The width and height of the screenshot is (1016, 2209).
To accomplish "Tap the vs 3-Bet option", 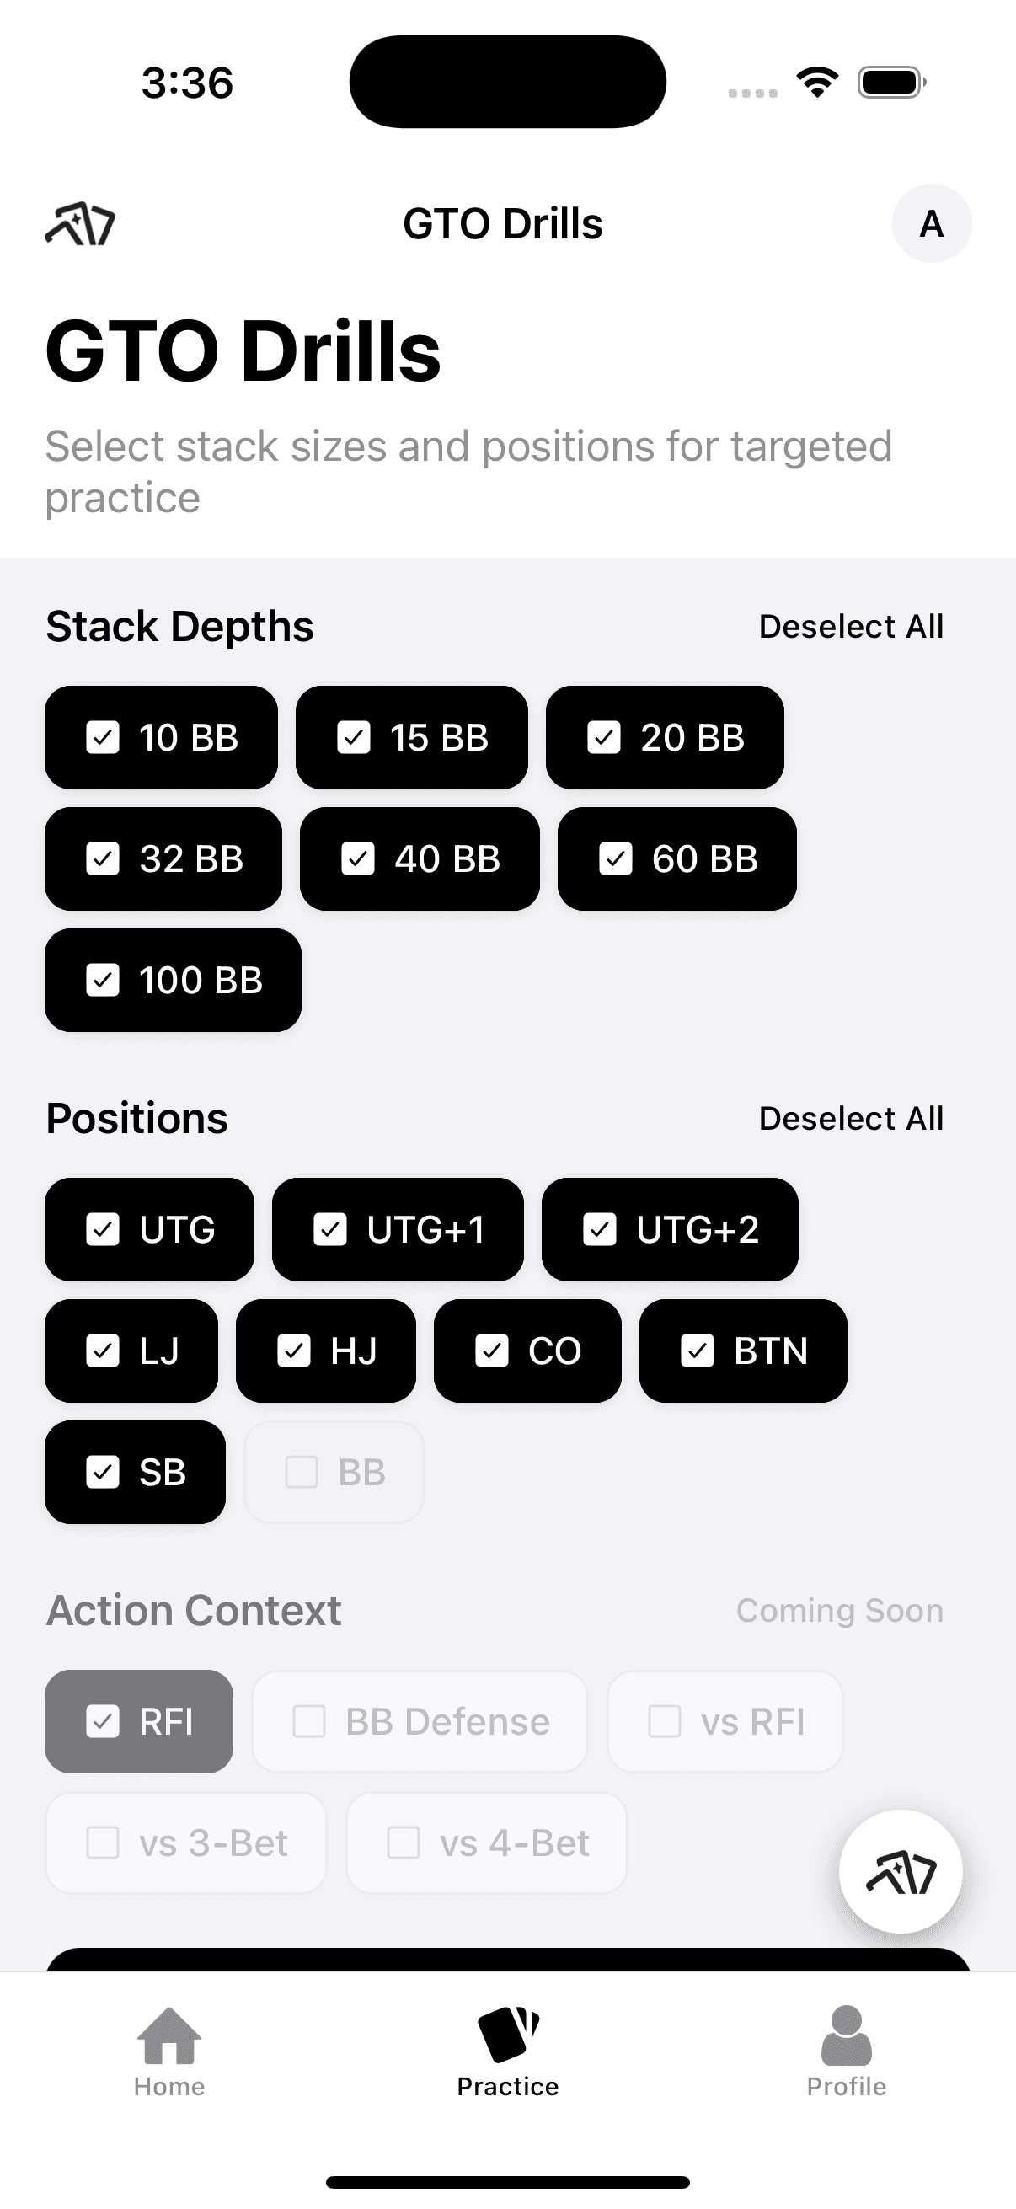I will 186,1843.
